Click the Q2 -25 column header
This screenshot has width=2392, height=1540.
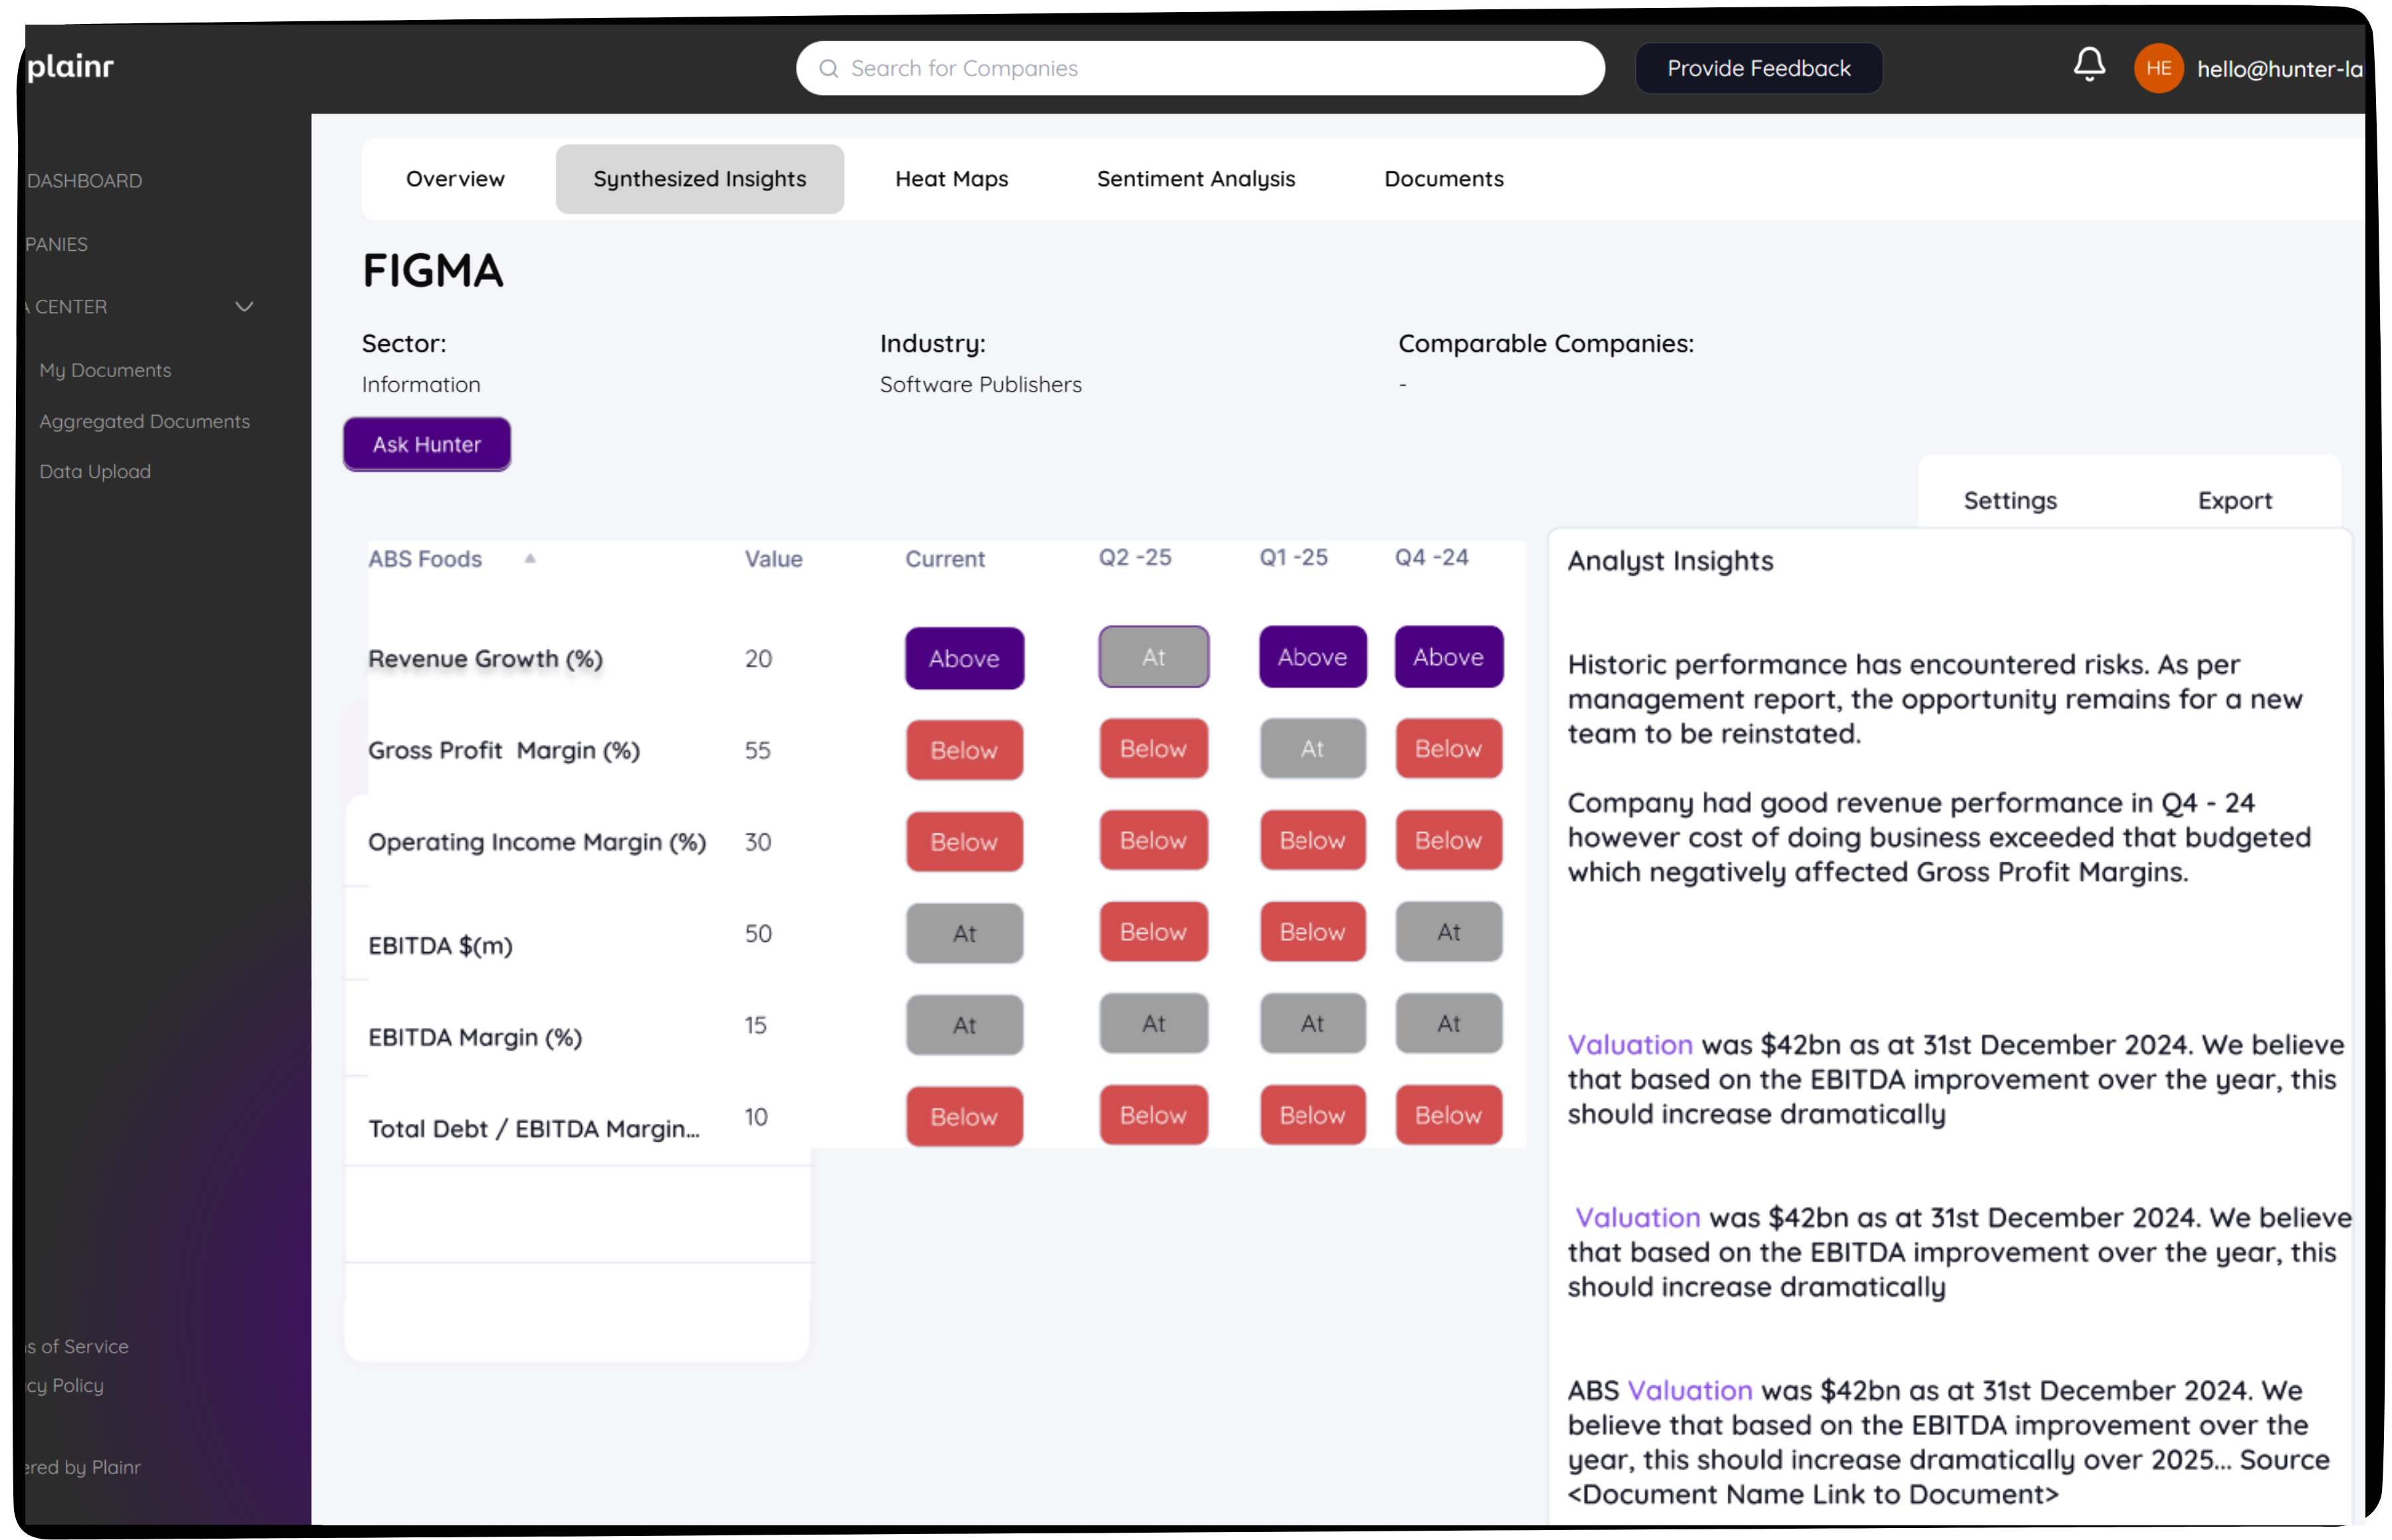(1135, 557)
